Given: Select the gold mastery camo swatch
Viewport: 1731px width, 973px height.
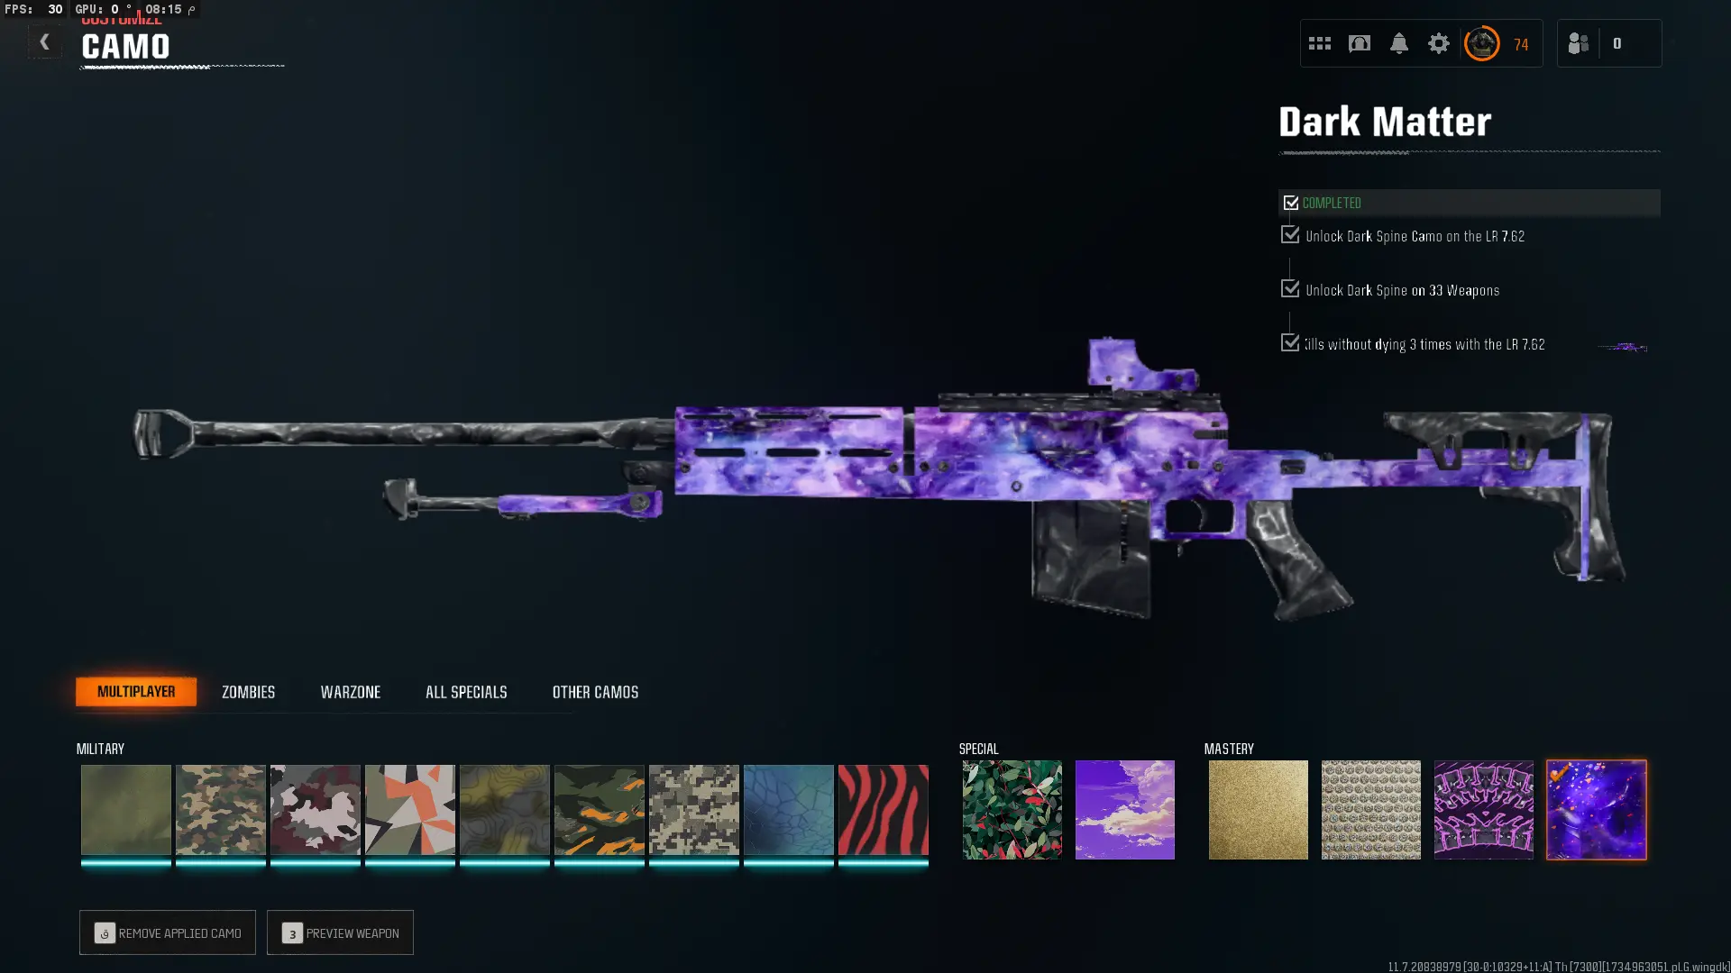Looking at the screenshot, I should point(1258,809).
